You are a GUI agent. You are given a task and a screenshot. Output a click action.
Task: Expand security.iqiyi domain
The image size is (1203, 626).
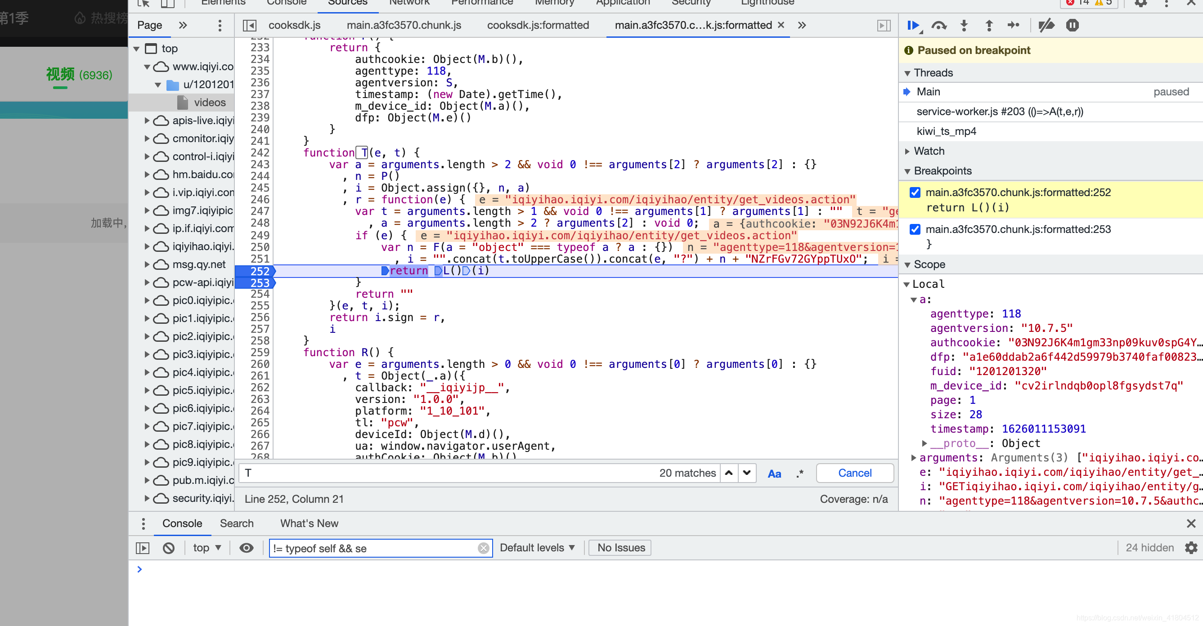(147, 498)
